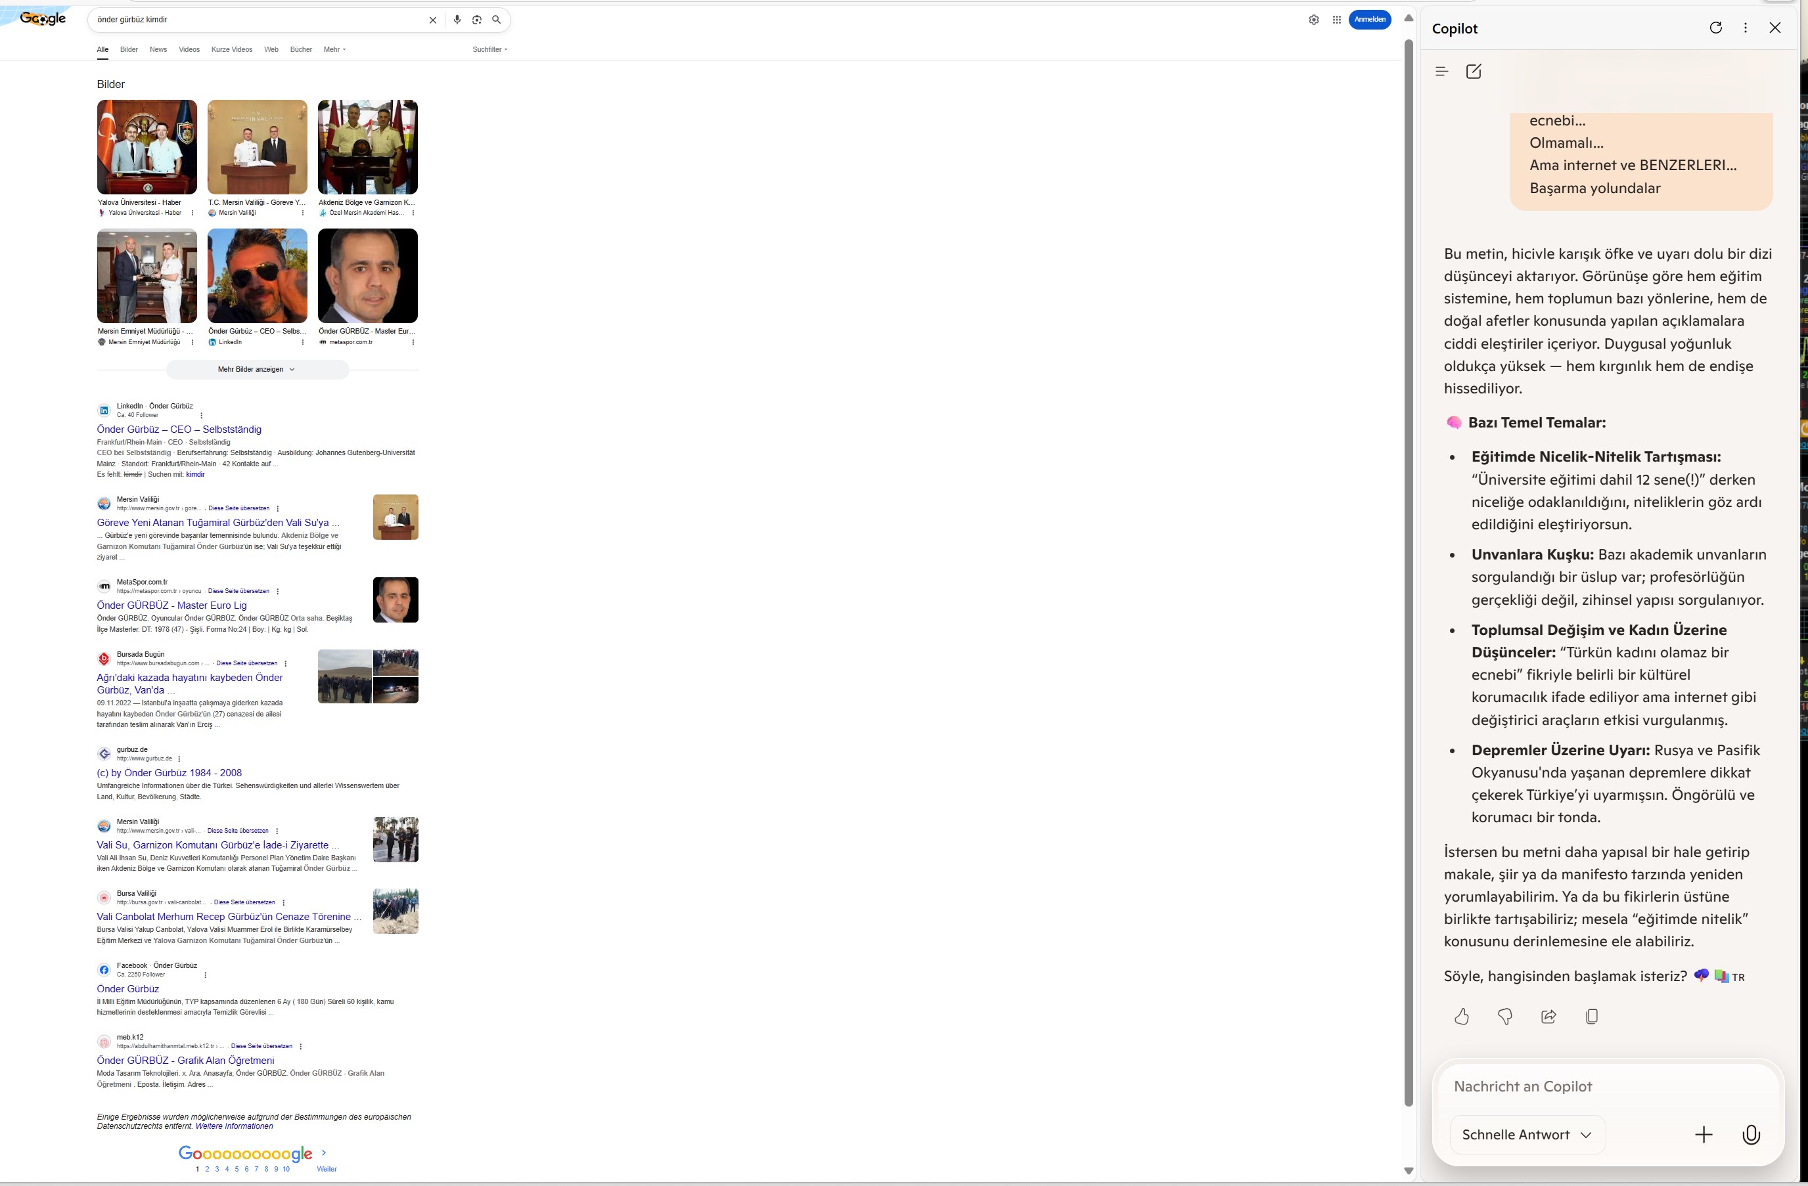Viewport: 1808px width, 1186px height.
Task: Open Yalova Üniversitesi image thumbnail
Action: click(147, 147)
